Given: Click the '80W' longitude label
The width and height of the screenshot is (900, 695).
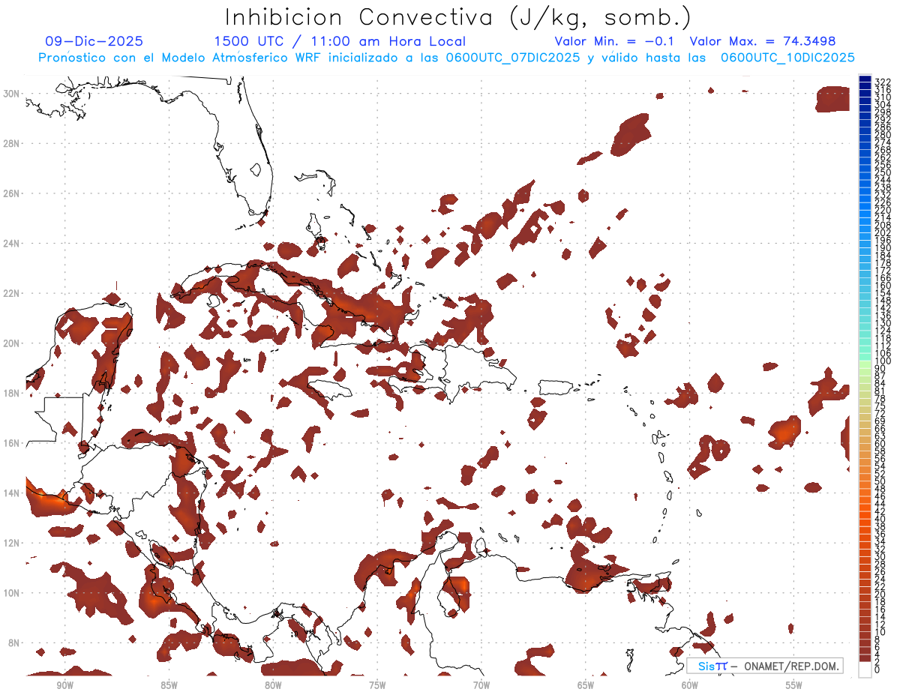Looking at the screenshot, I should tap(273, 685).
